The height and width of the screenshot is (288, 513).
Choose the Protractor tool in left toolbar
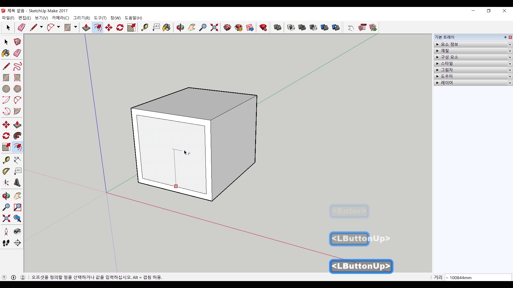point(6,171)
